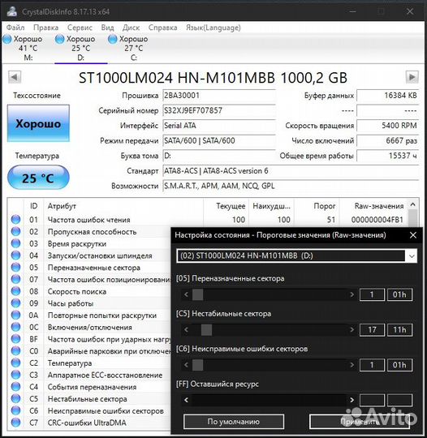Click the Применить button
427x438 pixels.
[x=360, y=421]
